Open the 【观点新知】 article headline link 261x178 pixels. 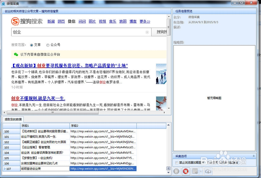coord(69,66)
